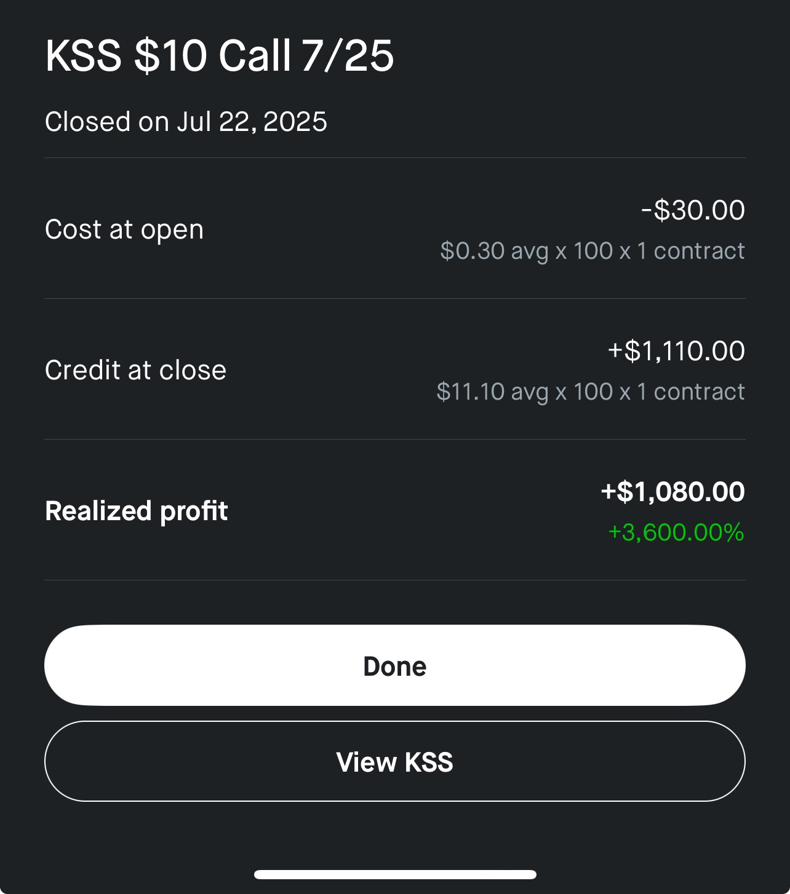Tap the View KSS text label
The image size is (790, 894).
394,762
